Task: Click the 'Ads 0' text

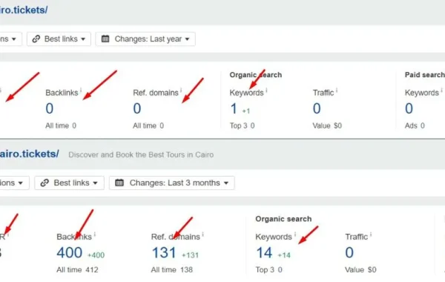Action: (x=415, y=125)
